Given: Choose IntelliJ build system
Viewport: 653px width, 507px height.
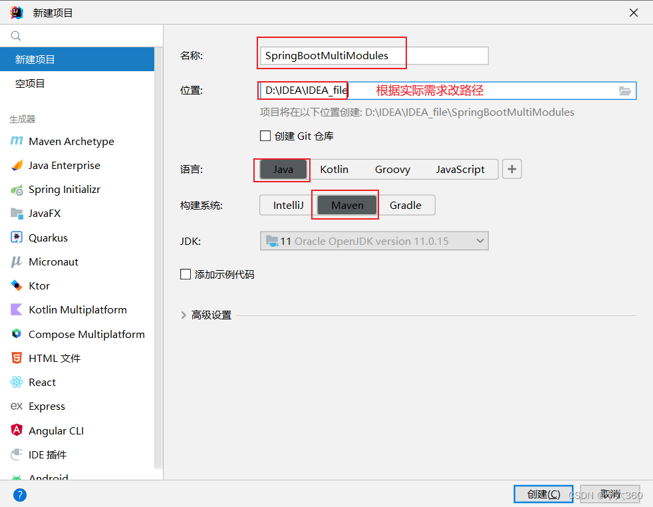Looking at the screenshot, I should pyautogui.click(x=288, y=206).
